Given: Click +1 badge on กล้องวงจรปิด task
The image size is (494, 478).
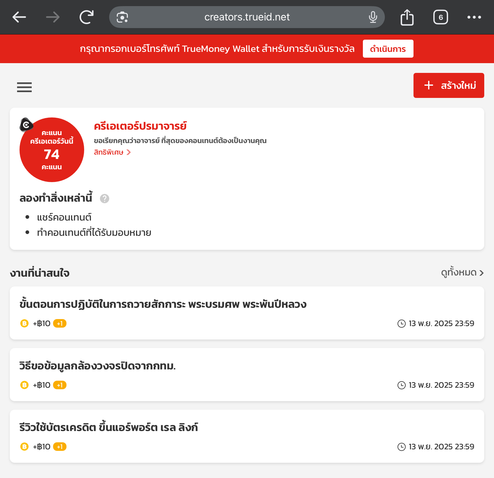Looking at the screenshot, I should [60, 385].
